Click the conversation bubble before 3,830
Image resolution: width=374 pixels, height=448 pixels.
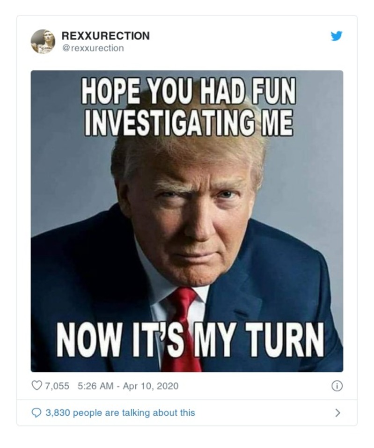point(36,413)
